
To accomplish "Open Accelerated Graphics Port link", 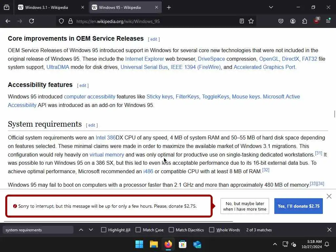I will [x=264, y=67].
